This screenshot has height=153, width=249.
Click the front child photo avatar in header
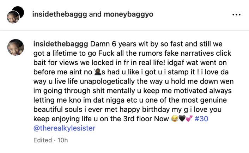click(13, 17)
